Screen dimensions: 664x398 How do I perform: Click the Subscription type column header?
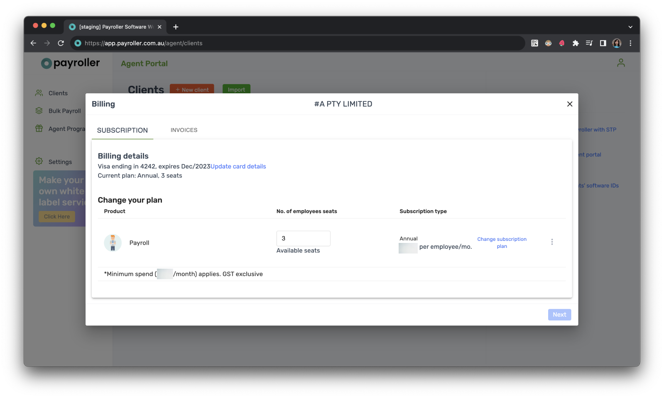tap(423, 211)
